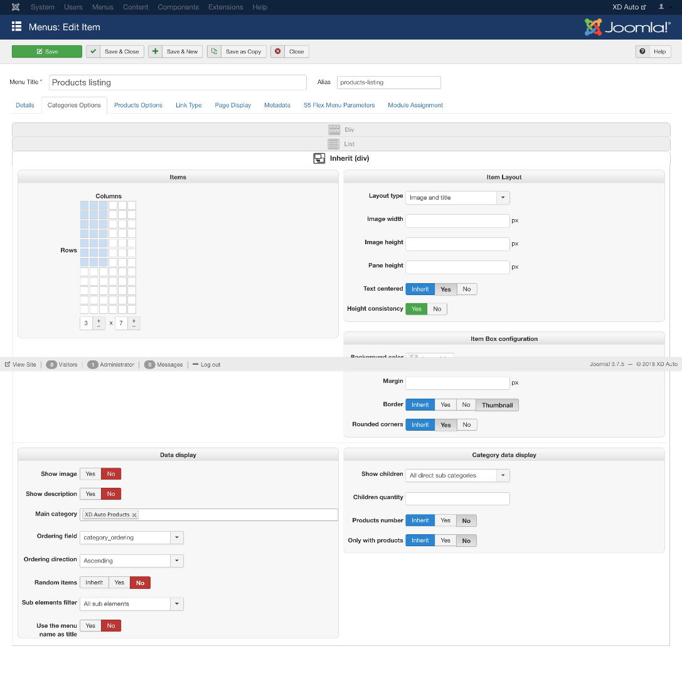This screenshot has height=678, width=682.
Task: Click the List layout icon bar
Action: click(x=341, y=144)
